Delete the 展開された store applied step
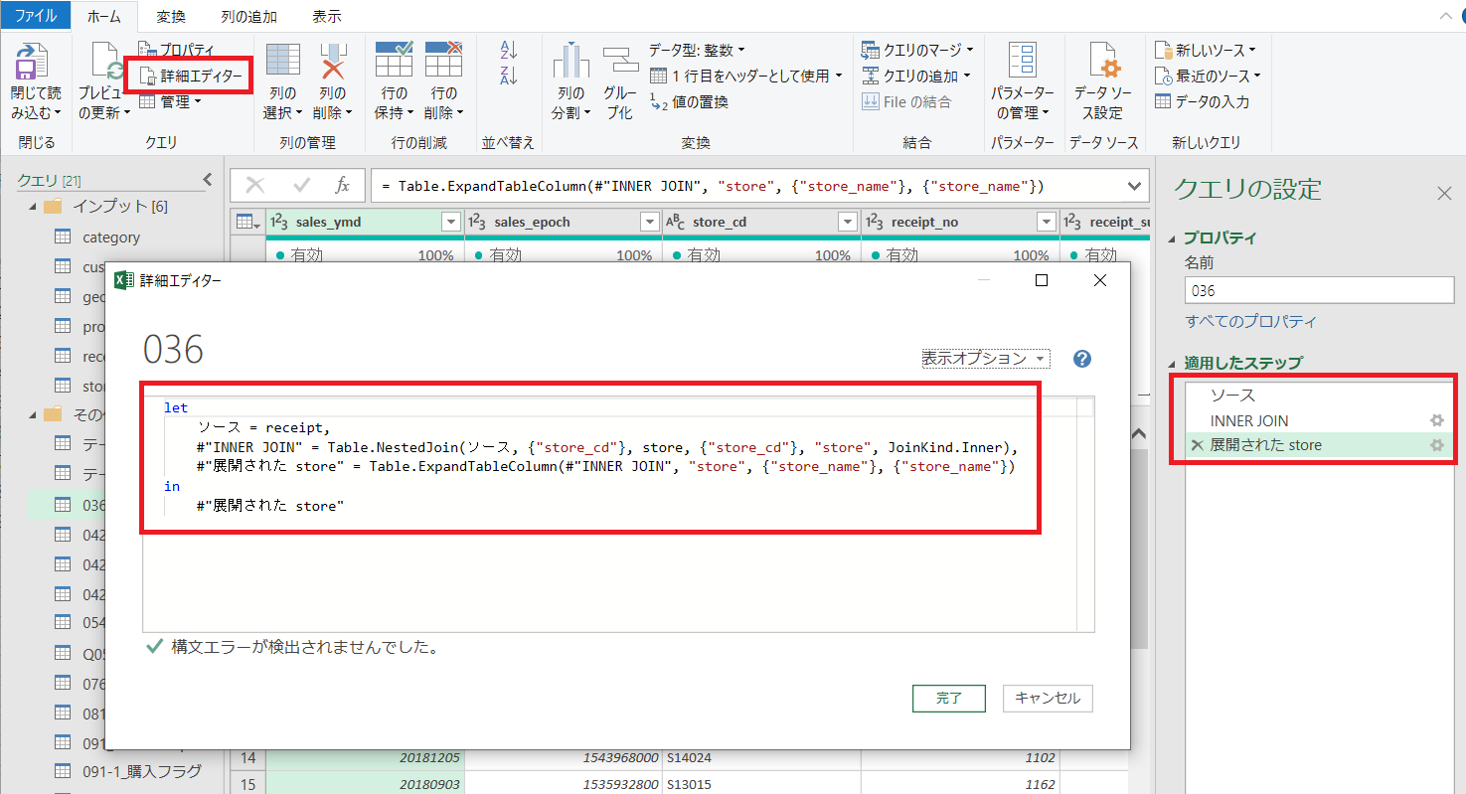 [x=1200, y=444]
